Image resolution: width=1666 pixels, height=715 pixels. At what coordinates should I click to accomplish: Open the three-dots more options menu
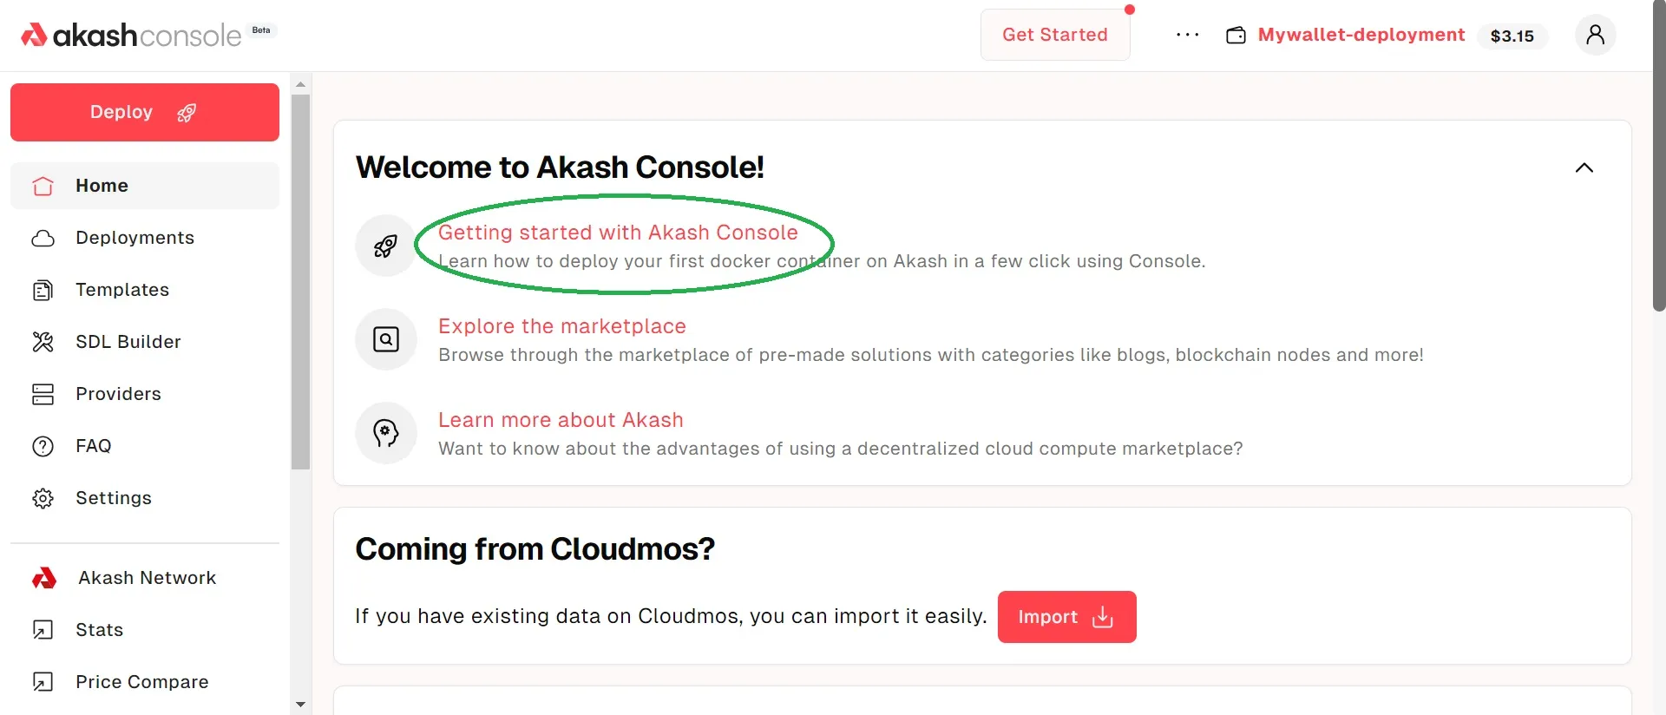[x=1187, y=35]
